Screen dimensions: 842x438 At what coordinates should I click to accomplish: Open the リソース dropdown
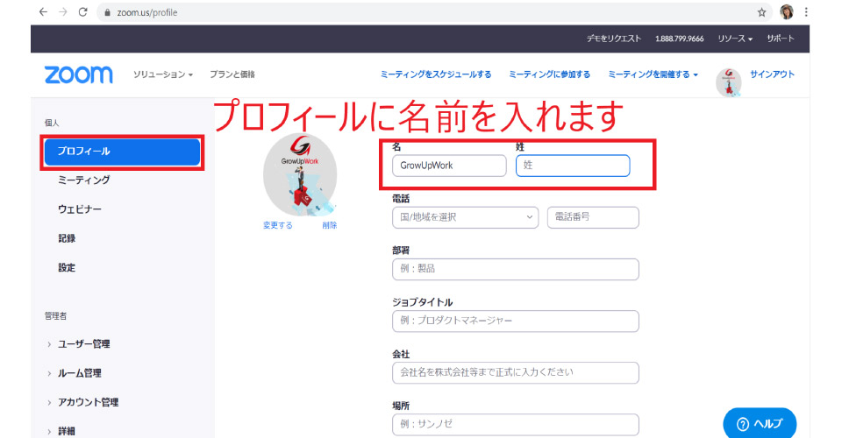click(735, 39)
